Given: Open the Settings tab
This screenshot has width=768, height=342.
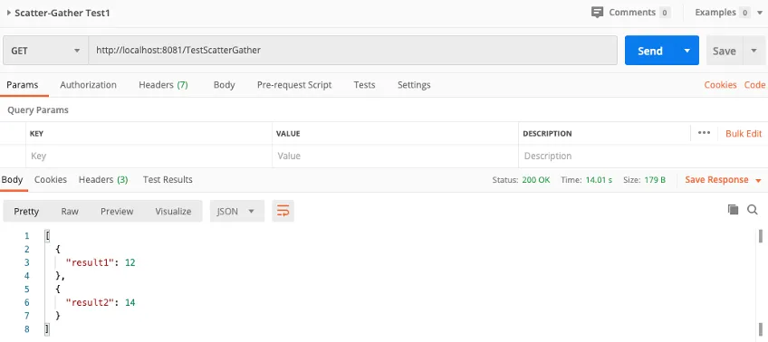Looking at the screenshot, I should [414, 85].
